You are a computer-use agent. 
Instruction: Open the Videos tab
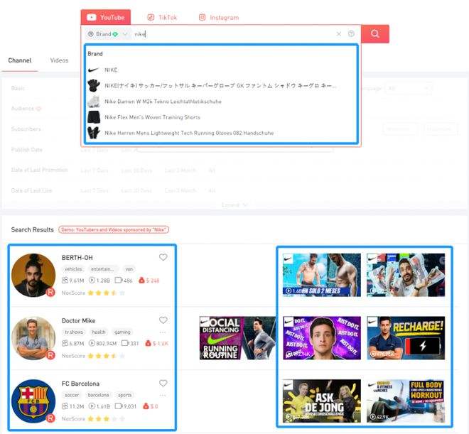pyautogui.click(x=59, y=60)
